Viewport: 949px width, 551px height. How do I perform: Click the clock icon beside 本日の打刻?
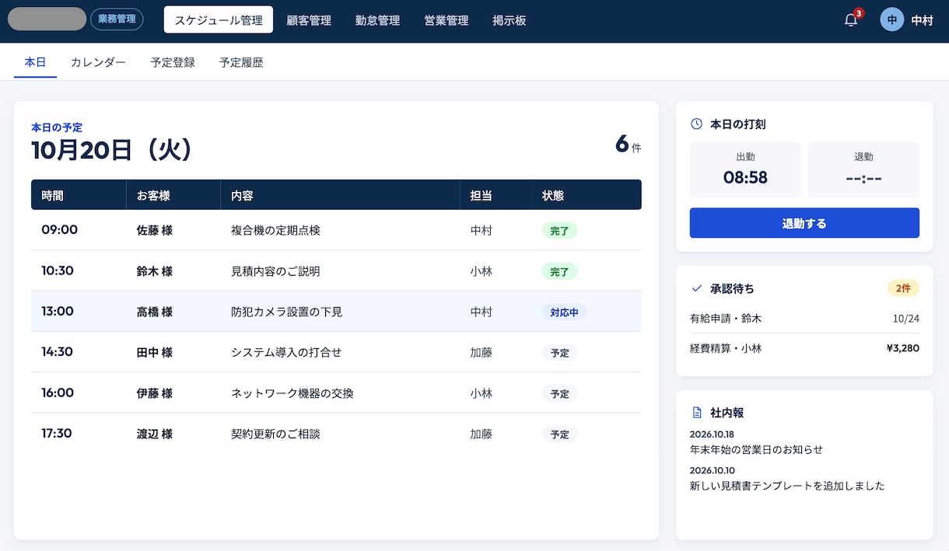click(697, 124)
